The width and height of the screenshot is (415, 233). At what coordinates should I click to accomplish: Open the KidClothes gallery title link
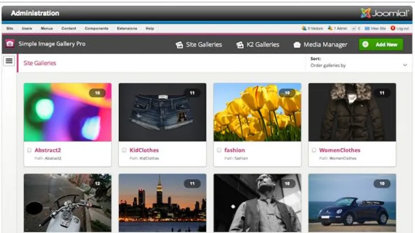pos(144,150)
